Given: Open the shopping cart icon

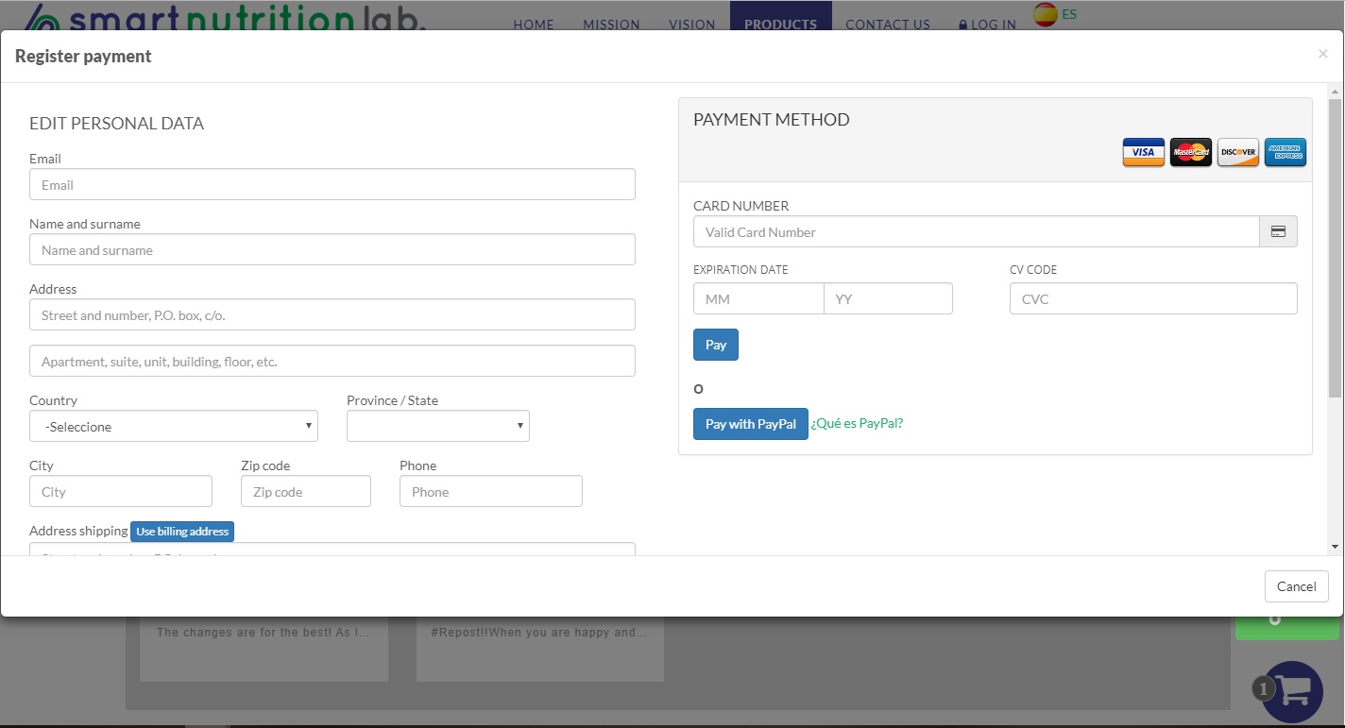Looking at the screenshot, I should [x=1292, y=691].
